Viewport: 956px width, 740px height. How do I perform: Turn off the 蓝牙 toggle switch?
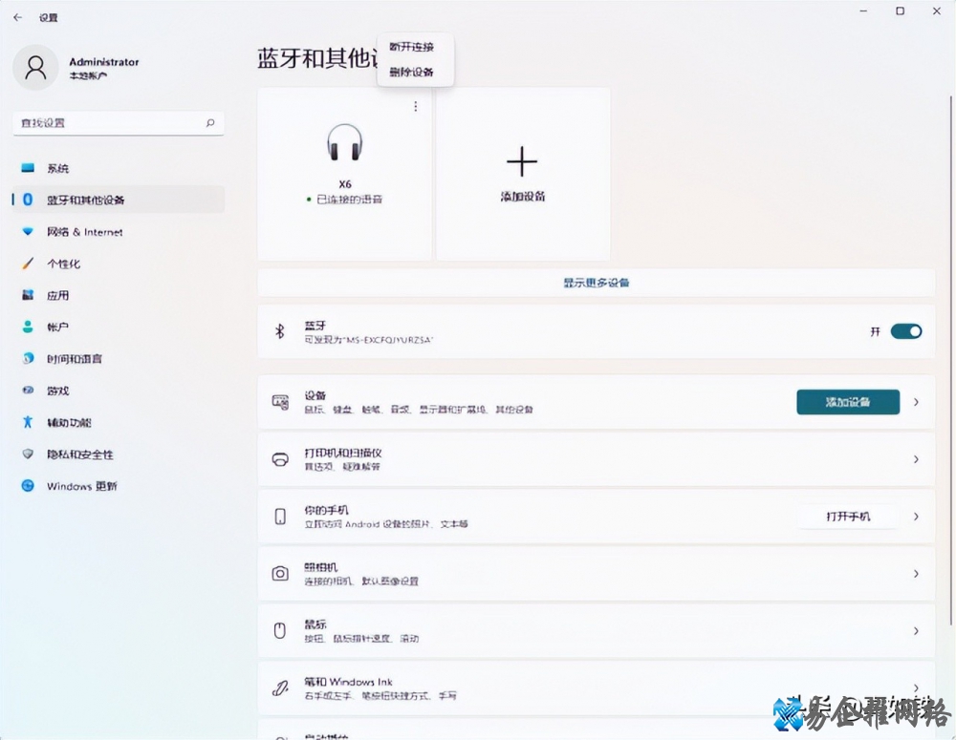point(905,331)
